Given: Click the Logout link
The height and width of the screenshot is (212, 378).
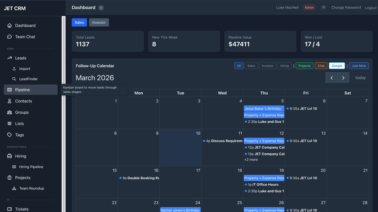Looking at the screenshot, I should [x=371, y=8].
